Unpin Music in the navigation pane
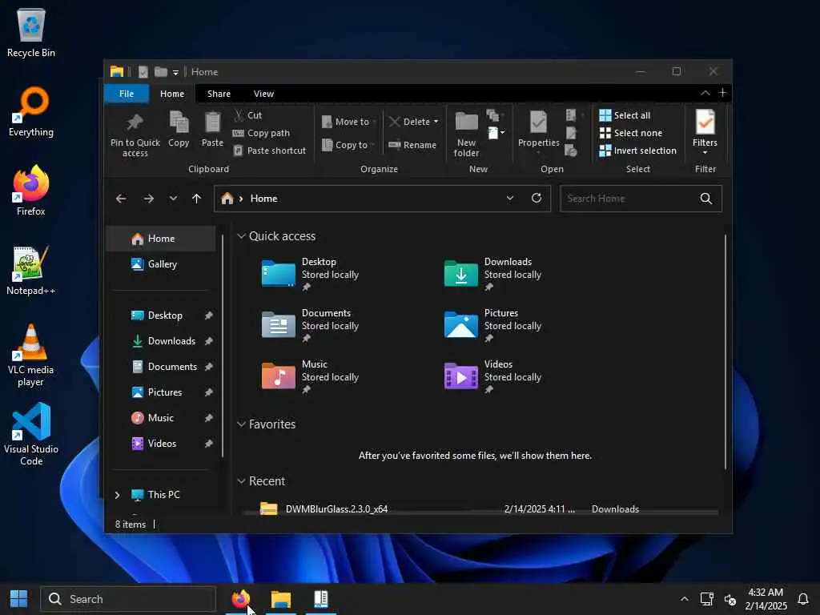Viewport: 820px width, 615px height. 209,418
